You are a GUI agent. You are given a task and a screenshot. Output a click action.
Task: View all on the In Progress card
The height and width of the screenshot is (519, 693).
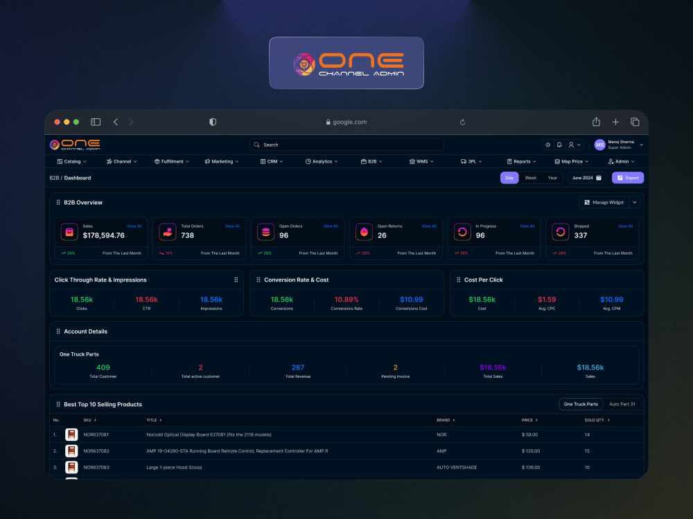[527, 226]
